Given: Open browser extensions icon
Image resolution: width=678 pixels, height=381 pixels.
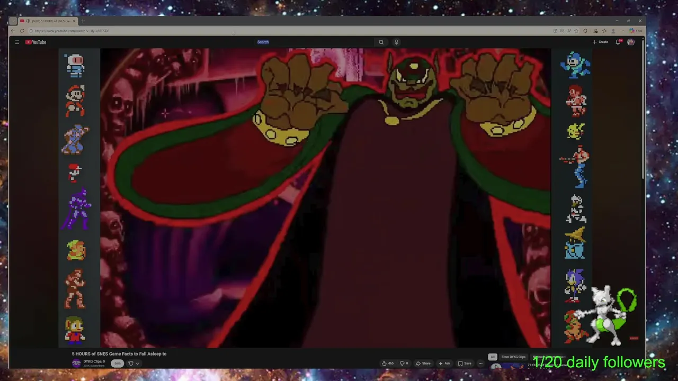Looking at the screenshot, I should coord(585,31).
